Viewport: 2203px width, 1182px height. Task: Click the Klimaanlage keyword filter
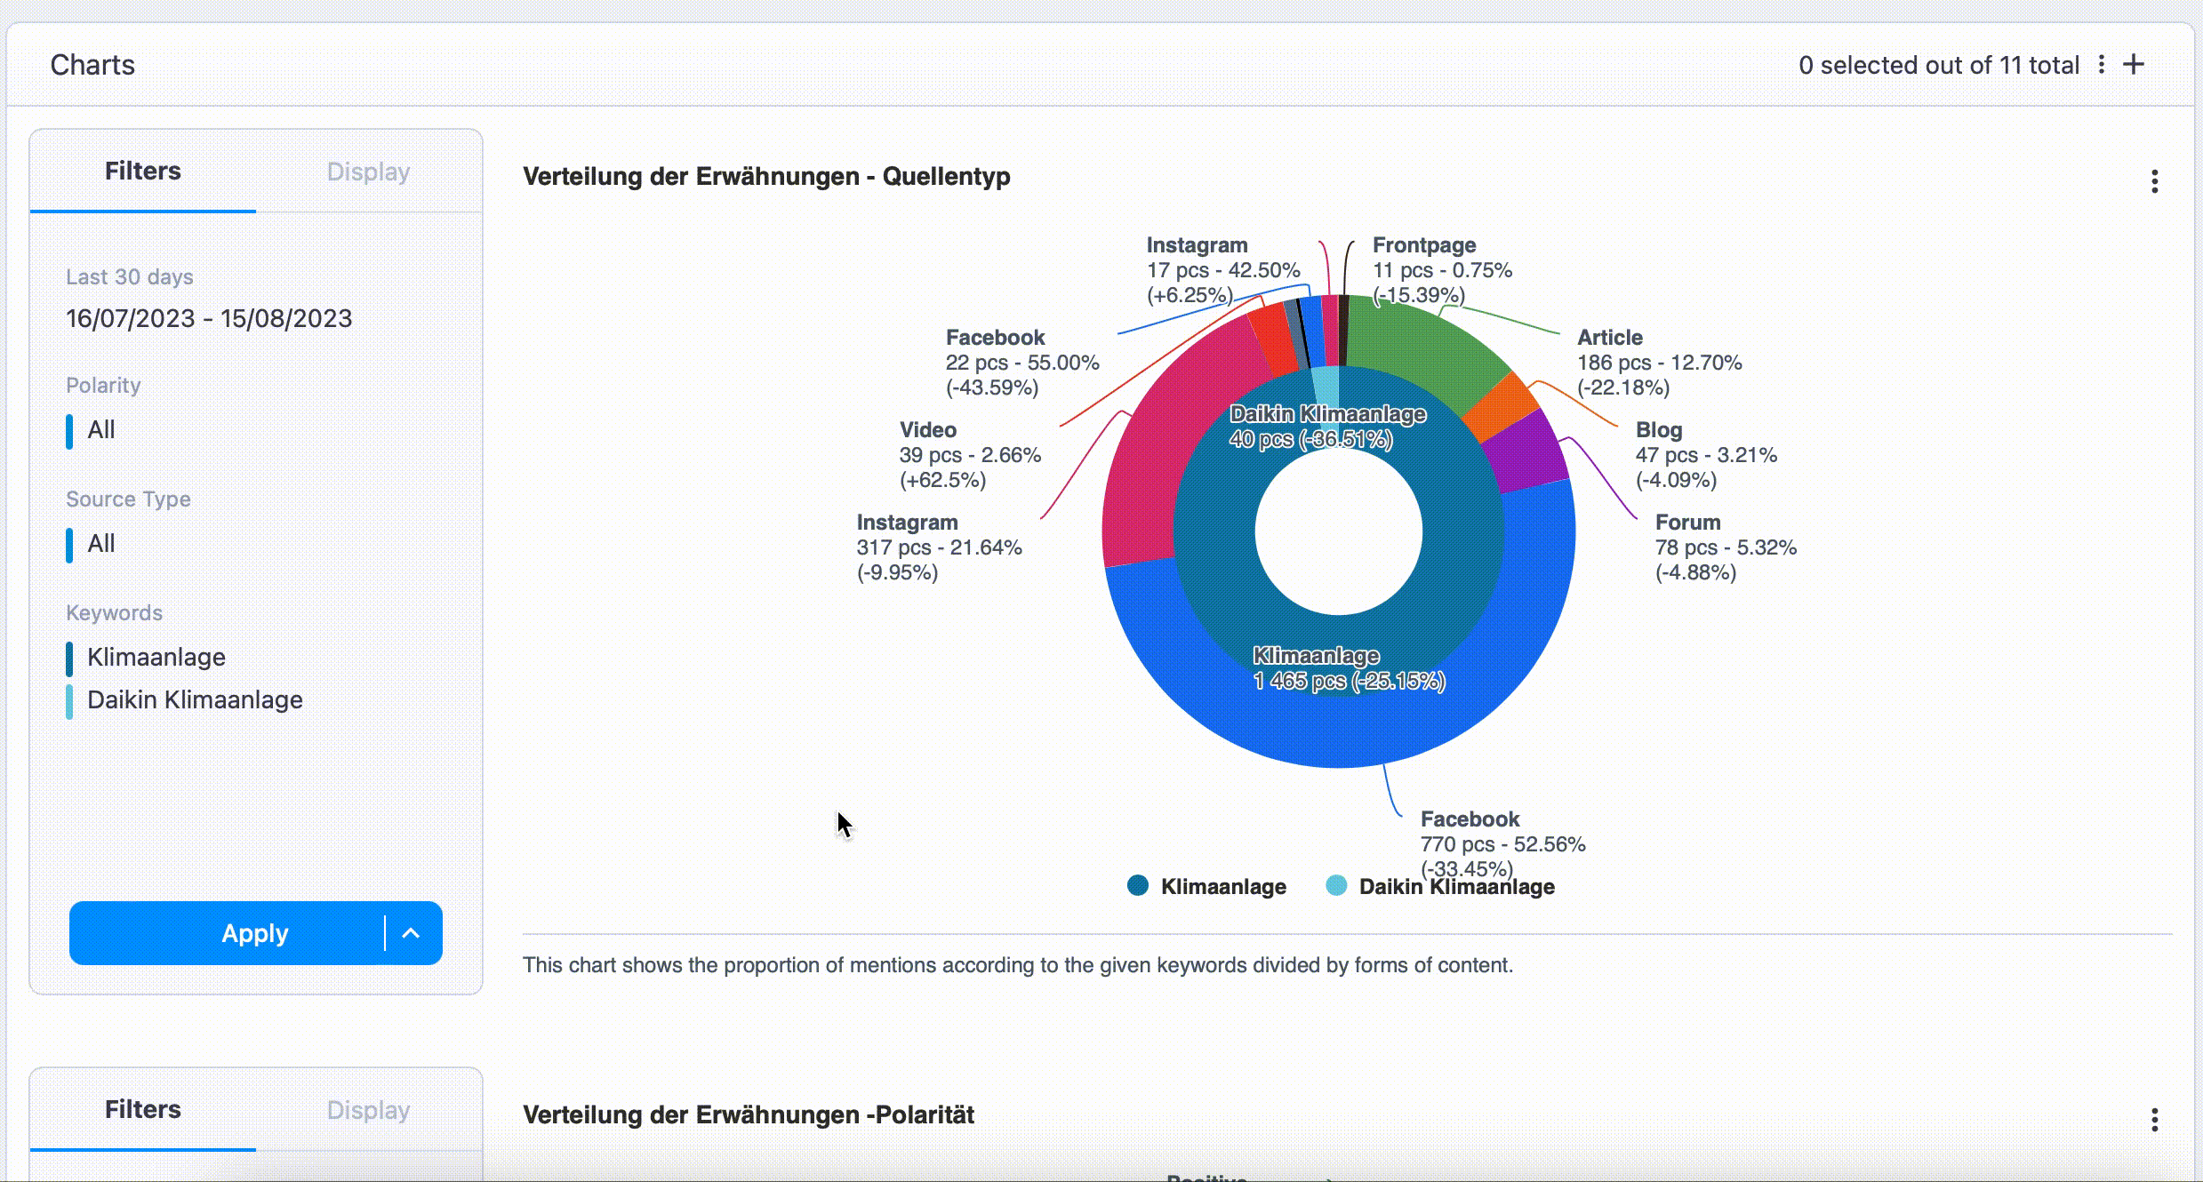click(x=156, y=658)
